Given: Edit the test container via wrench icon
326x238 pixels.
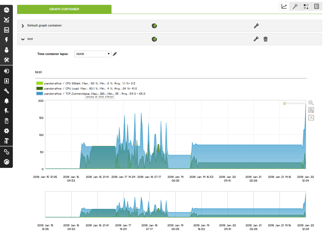Looking at the screenshot, I should click(256, 39).
